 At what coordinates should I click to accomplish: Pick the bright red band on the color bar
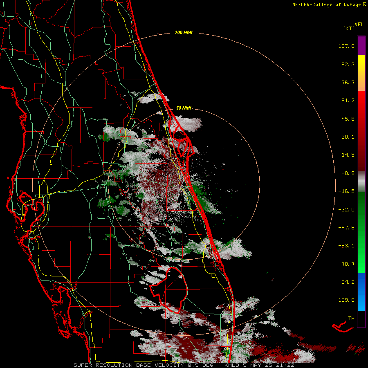tap(361, 101)
